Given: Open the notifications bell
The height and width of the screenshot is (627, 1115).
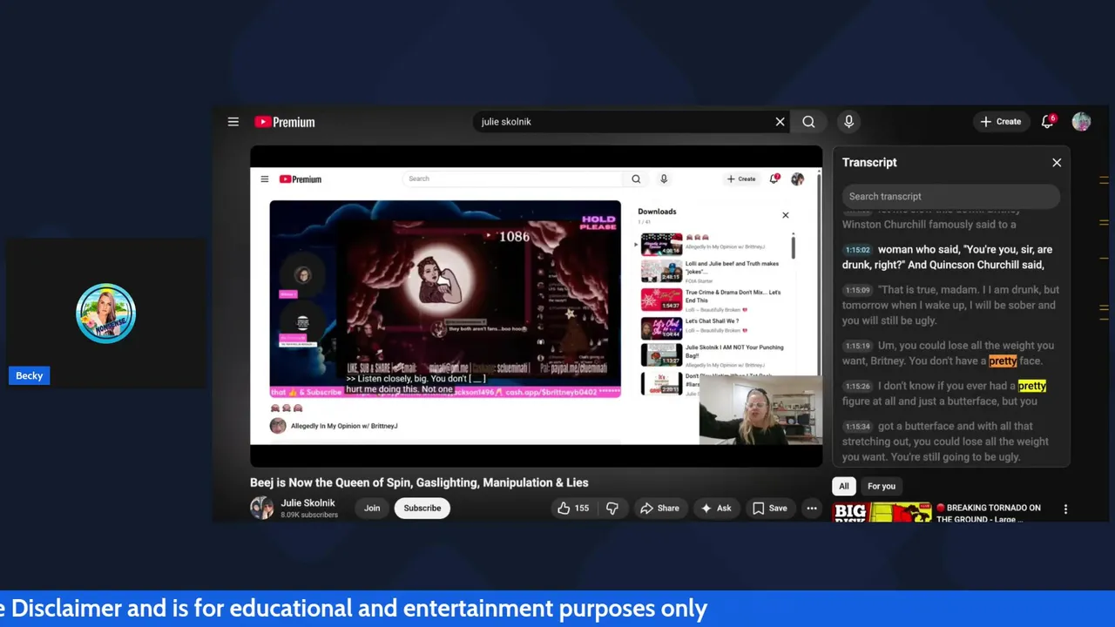Looking at the screenshot, I should click(x=1048, y=122).
